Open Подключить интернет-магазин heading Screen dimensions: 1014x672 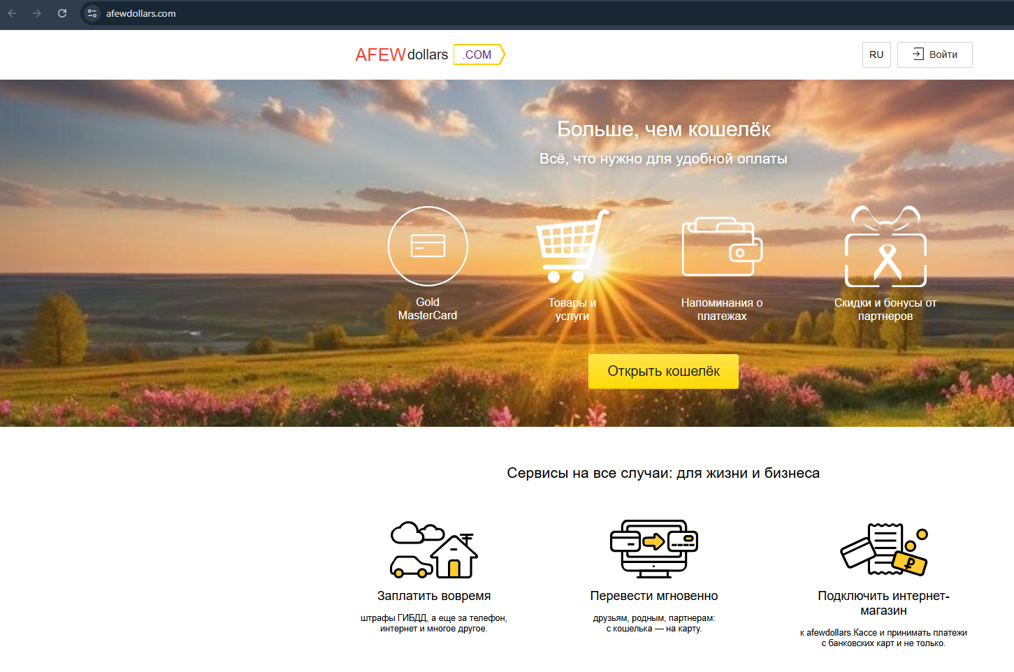pos(884,603)
